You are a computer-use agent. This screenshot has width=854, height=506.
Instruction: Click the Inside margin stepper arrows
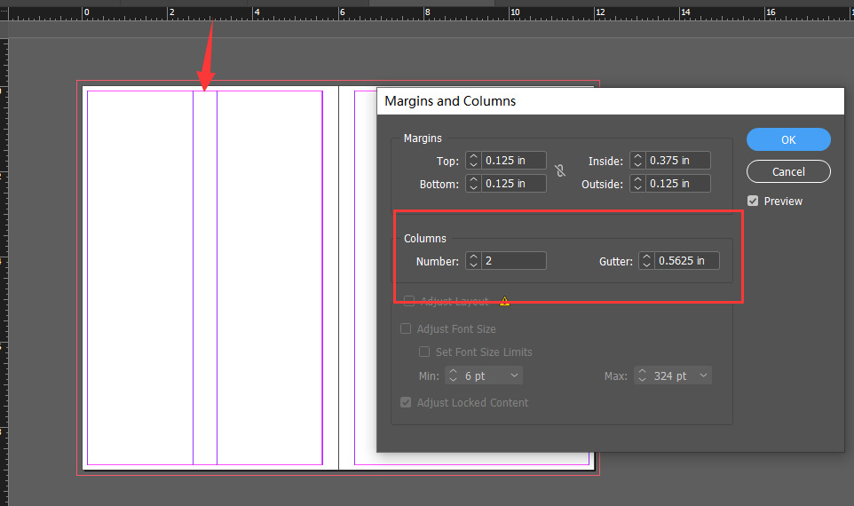tap(637, 161)
